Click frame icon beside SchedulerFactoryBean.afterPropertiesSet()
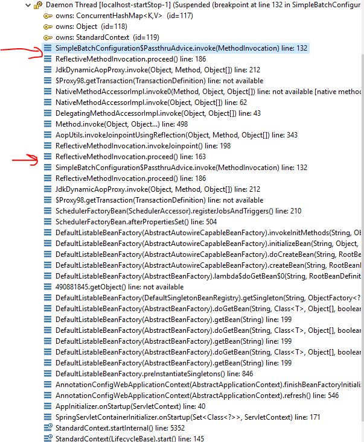 [x=48, y=221]
